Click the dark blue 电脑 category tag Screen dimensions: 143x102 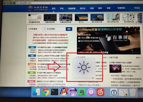[x=32, y=56]
